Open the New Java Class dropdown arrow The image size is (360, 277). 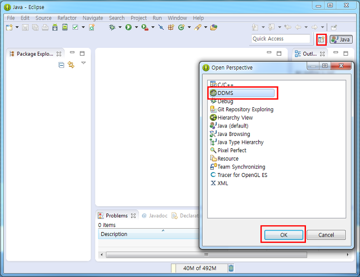pos(189,28)
